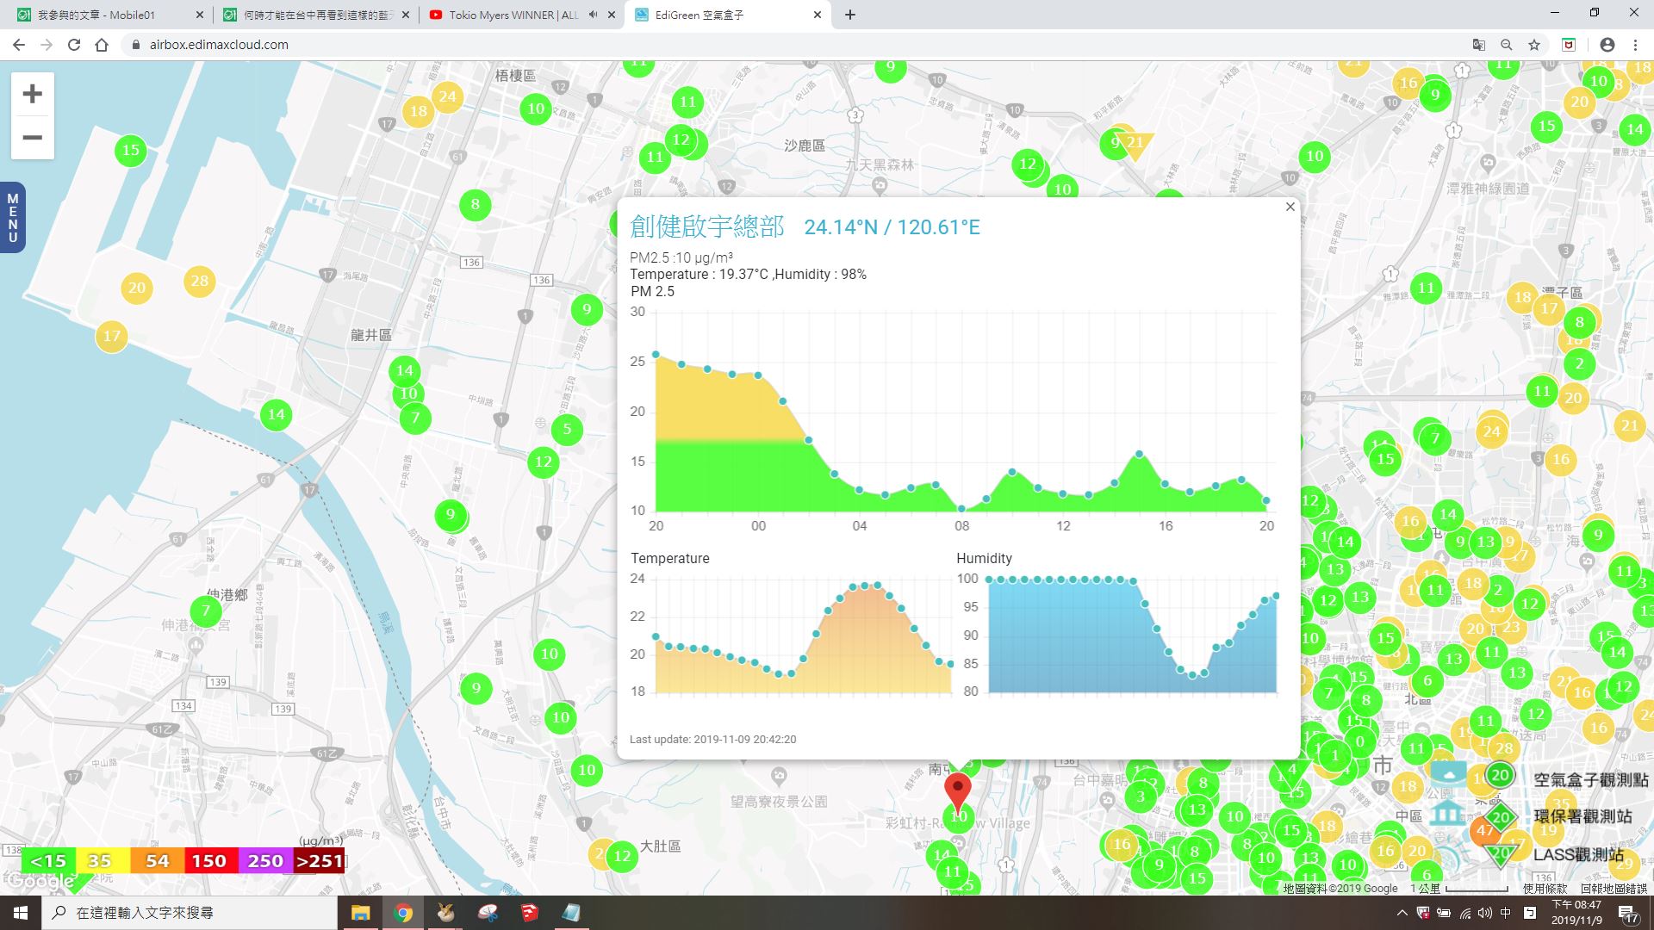The image size is (1654, 930).
Task: Open the browser extension shield icon
Action: click(1569, 45)
